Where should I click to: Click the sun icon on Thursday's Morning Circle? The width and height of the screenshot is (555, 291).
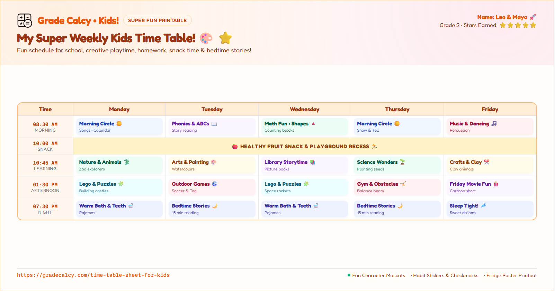pyautogui.click(x=397, y=124)
